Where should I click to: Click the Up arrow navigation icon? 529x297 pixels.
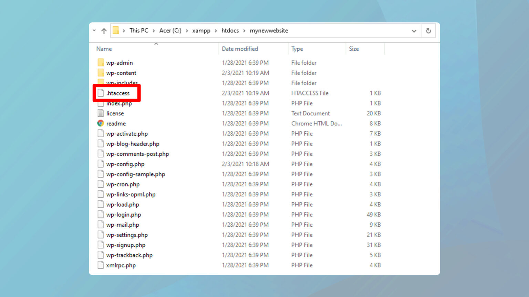point(104,30)
